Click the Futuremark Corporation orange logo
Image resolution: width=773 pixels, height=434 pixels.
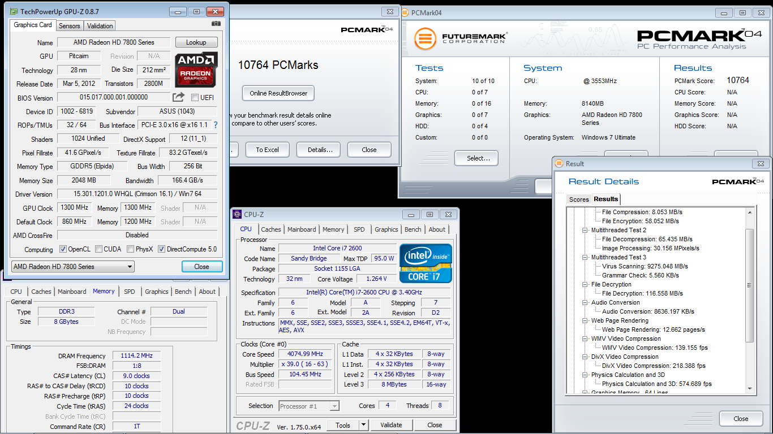click(426, 39)
